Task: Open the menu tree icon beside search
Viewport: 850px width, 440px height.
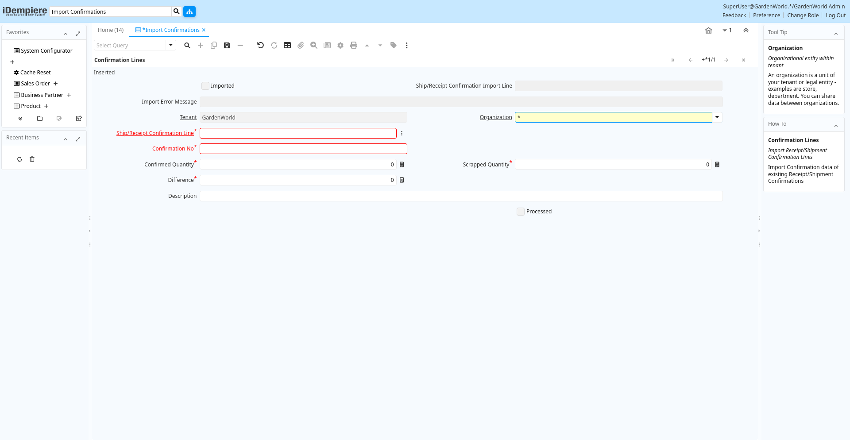Action: pos(189,12)
